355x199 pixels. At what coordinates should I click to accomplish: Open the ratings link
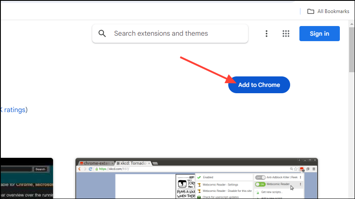pos(13,110)
